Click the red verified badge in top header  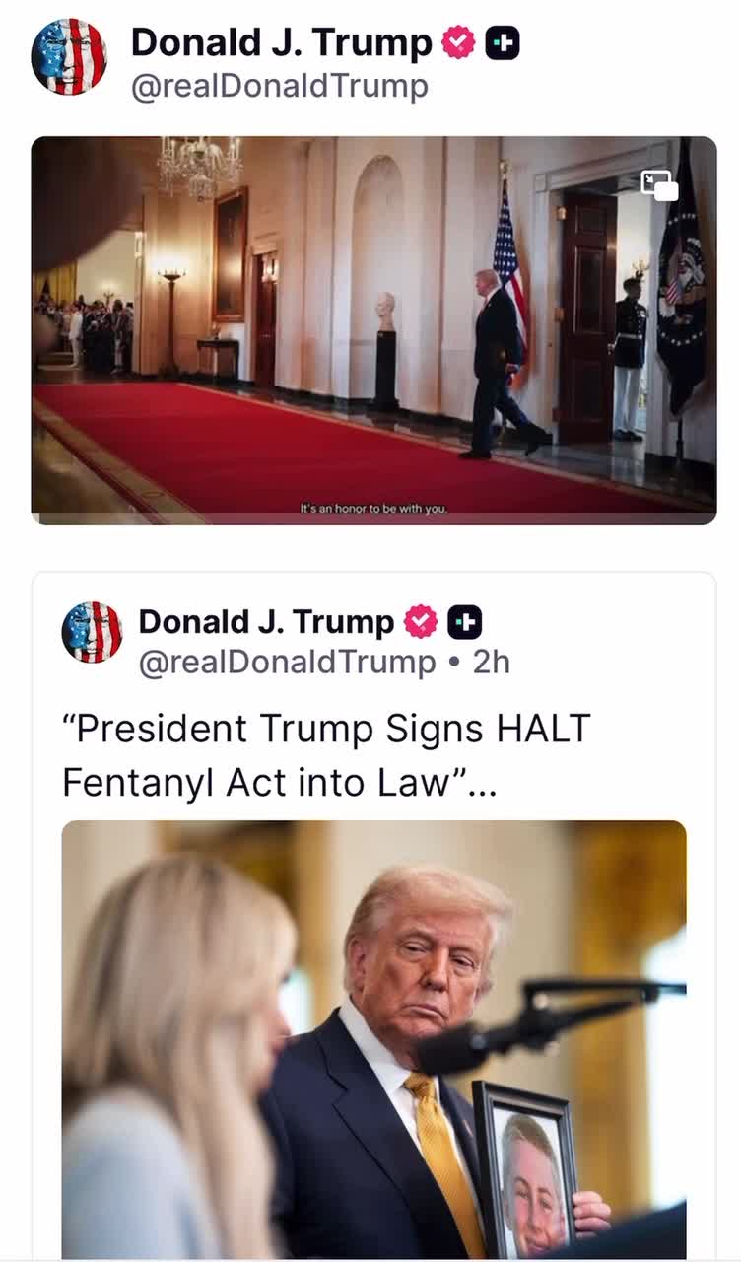pos(458,42)
